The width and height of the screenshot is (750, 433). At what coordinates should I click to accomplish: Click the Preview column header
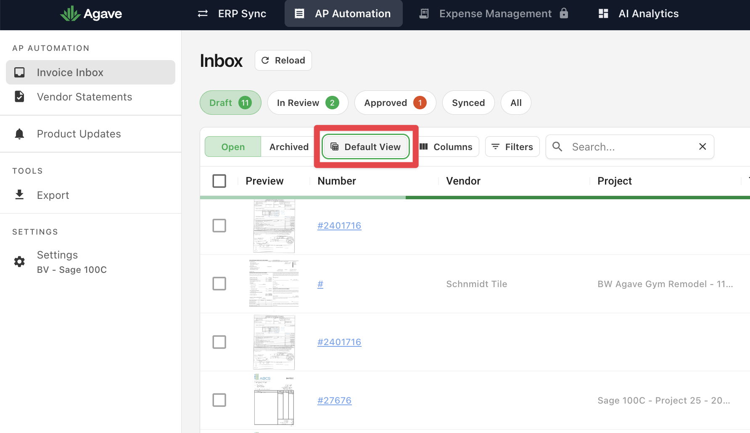coord(264,181)
